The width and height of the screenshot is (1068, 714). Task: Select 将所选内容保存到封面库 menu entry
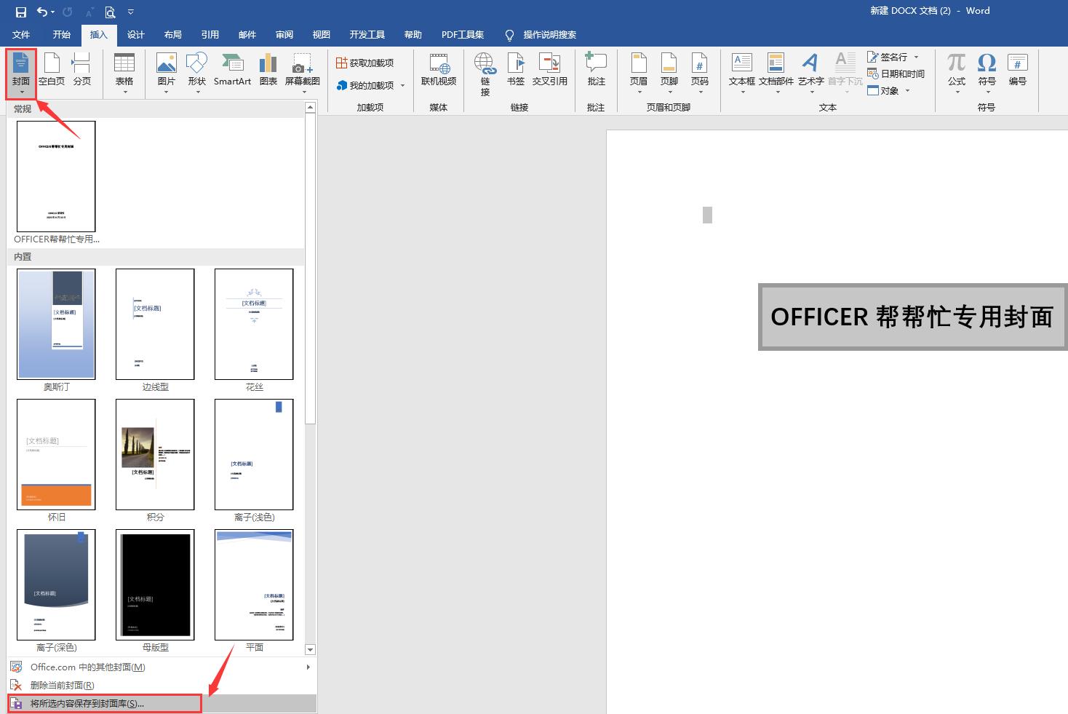(87, 704)
